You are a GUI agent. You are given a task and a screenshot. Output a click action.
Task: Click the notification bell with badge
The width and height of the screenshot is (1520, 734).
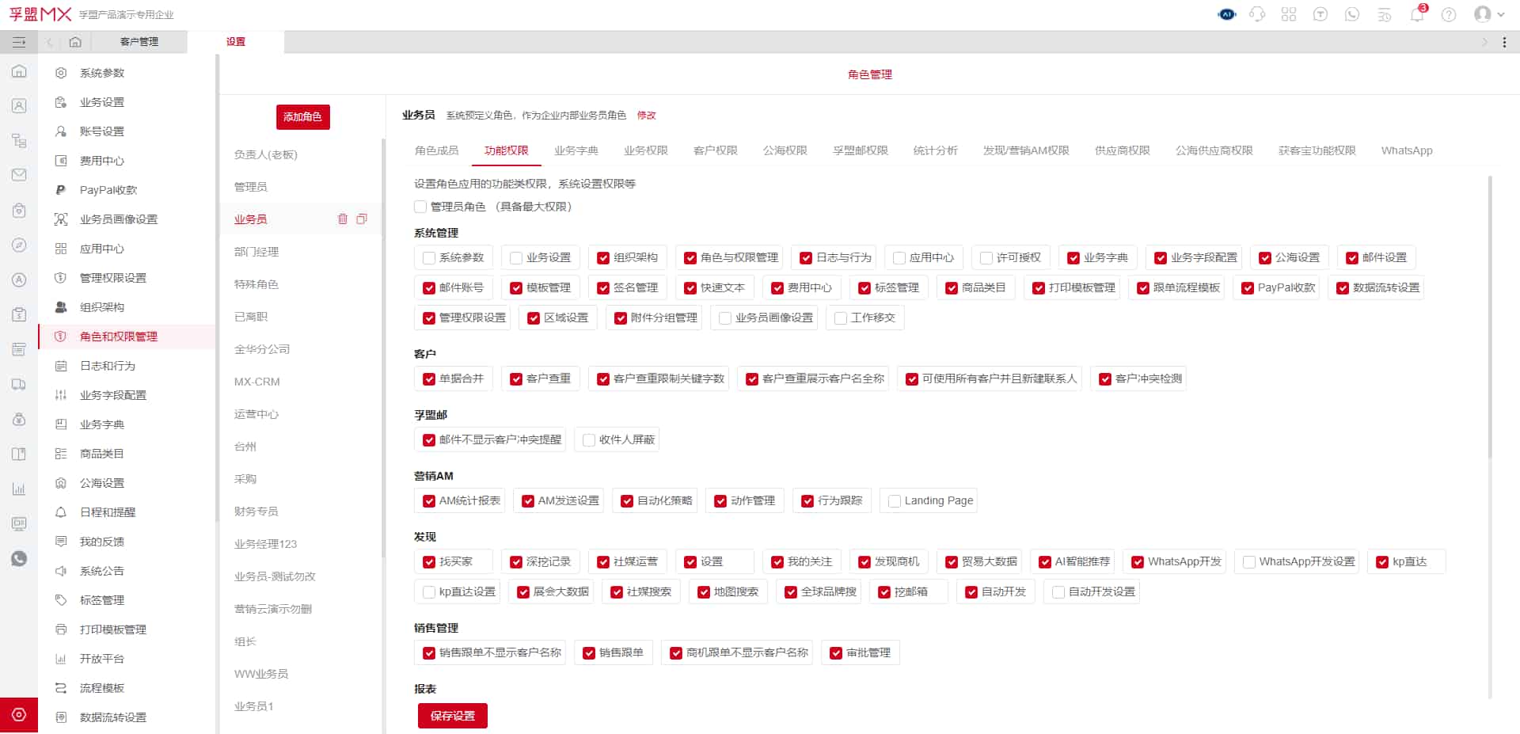(x=1416, y=14)
